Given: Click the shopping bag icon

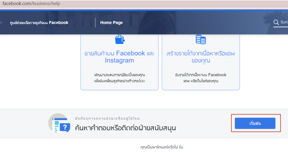Looking at the screenshot, I should [120, 39].
